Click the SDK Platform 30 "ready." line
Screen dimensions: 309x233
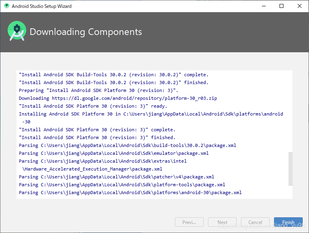coord(93,106)
